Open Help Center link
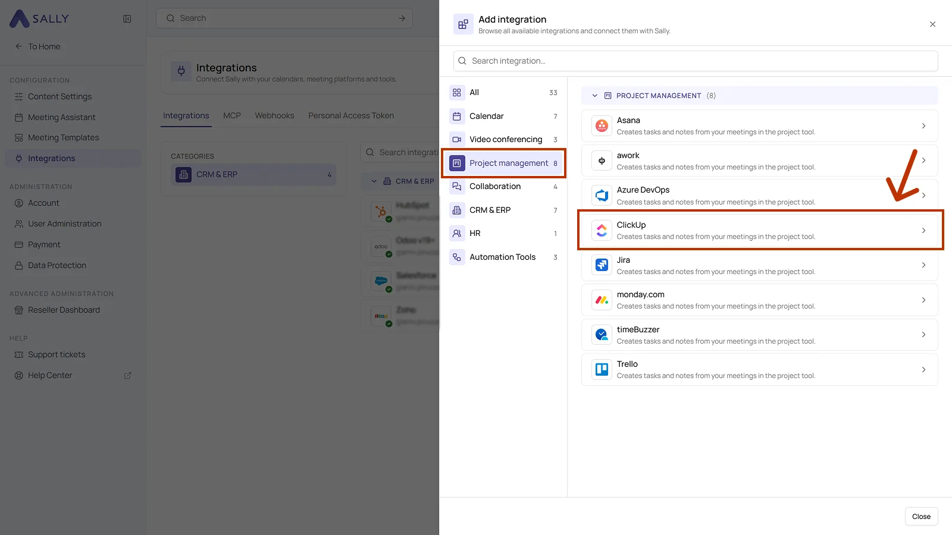952x535 pixels. point(50,375)
